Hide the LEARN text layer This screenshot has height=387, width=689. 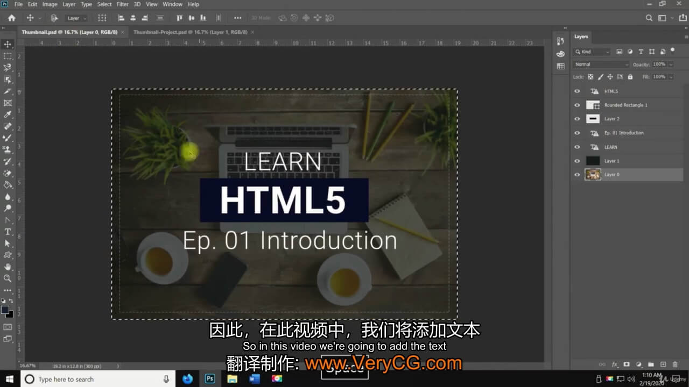(x=577, y=147)
